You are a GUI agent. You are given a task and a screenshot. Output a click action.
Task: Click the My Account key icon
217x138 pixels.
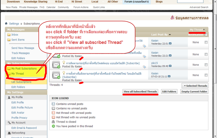[9, 123]
